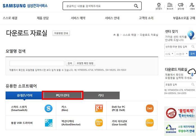
Task: Open 스스로 해결 menu
Action: 10,18
